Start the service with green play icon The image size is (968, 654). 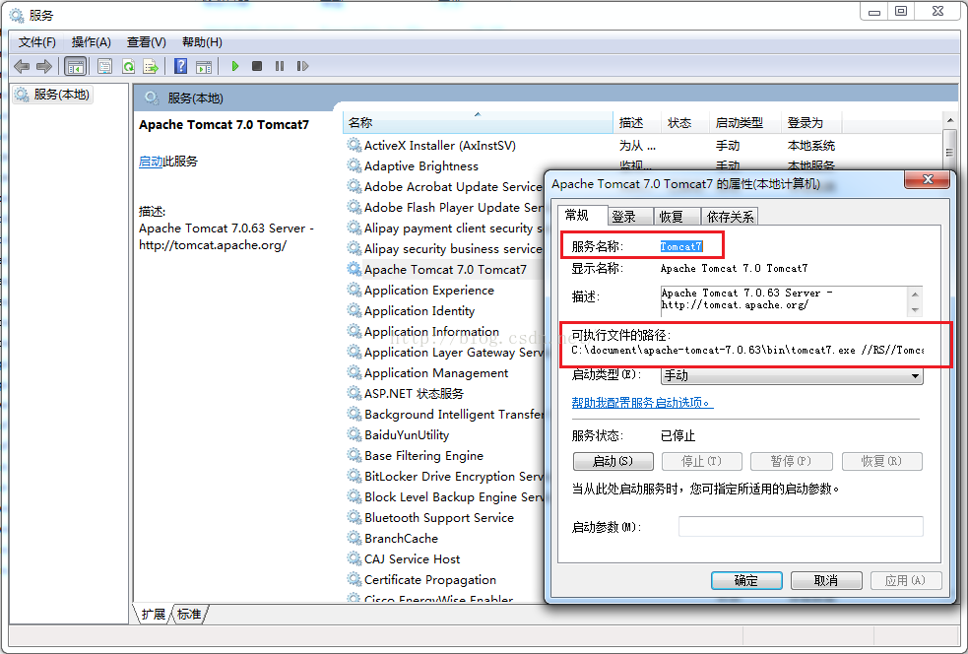pos(234,66)
